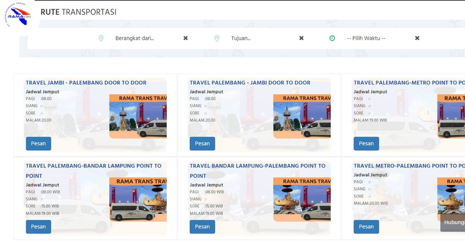The width and height of the screenshot is (465, 244).
Task: Clear the Pilih Waktu selection with its X
Action: [x=417, y=38]
